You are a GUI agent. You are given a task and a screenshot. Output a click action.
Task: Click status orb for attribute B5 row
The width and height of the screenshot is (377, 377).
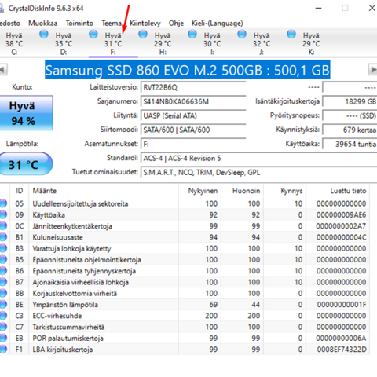tap(3, 259)
